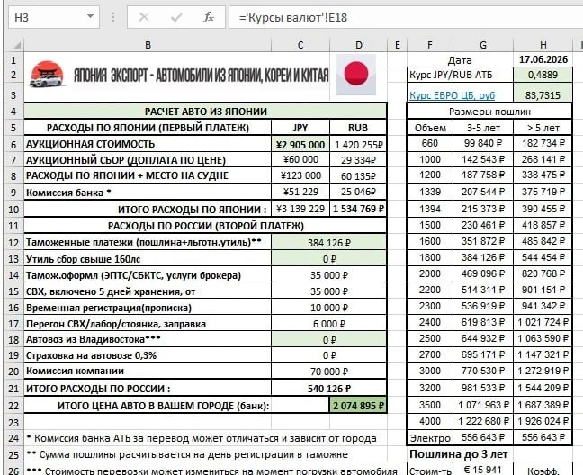
Task: Open the Name Box dropdown arrow
Action: pyautogui.click(x=90, y=17)
